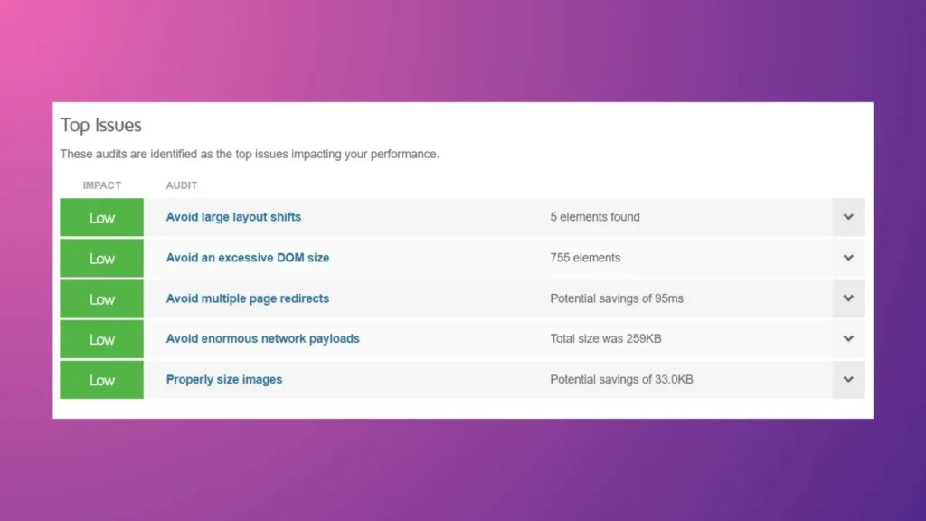Click the IMPACT column header
Screen dimensions: 926x521
point(101,185)
